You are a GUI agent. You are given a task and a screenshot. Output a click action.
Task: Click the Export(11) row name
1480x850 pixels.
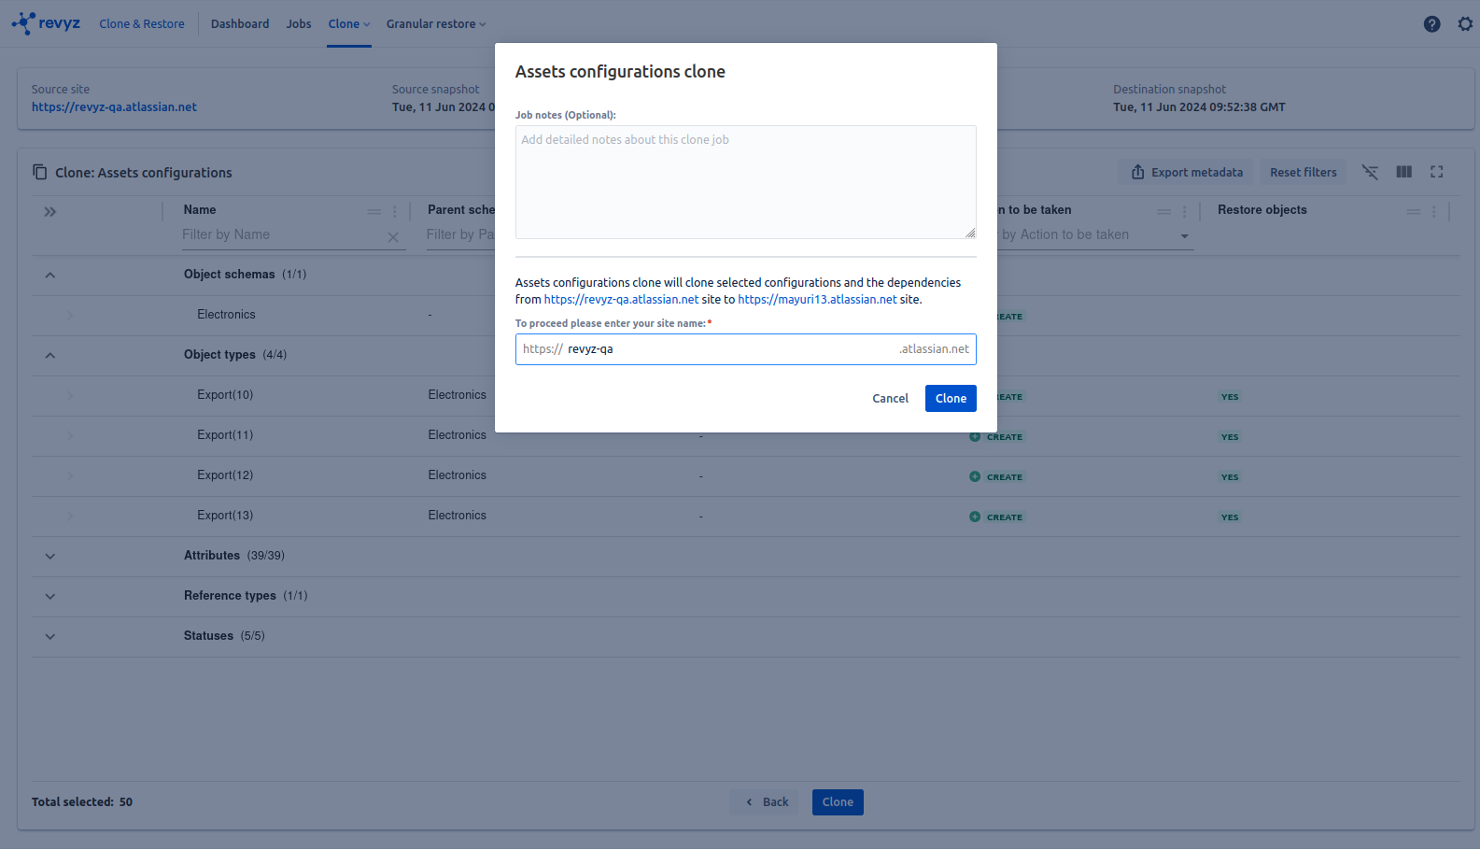tap(225, 435)
